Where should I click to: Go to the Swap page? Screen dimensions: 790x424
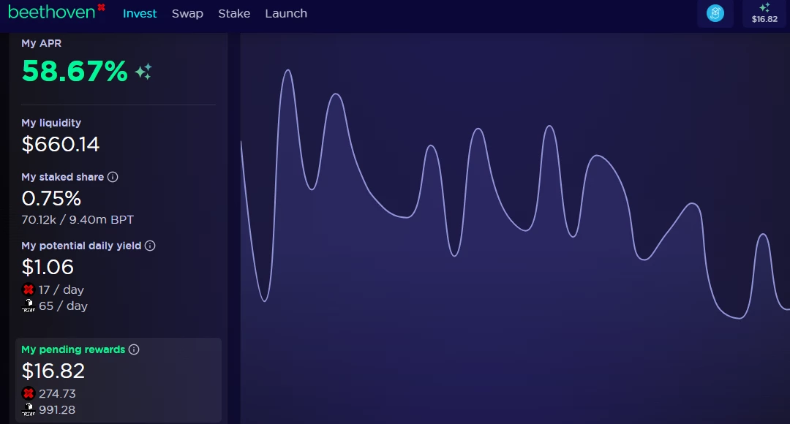click(187, 14)
